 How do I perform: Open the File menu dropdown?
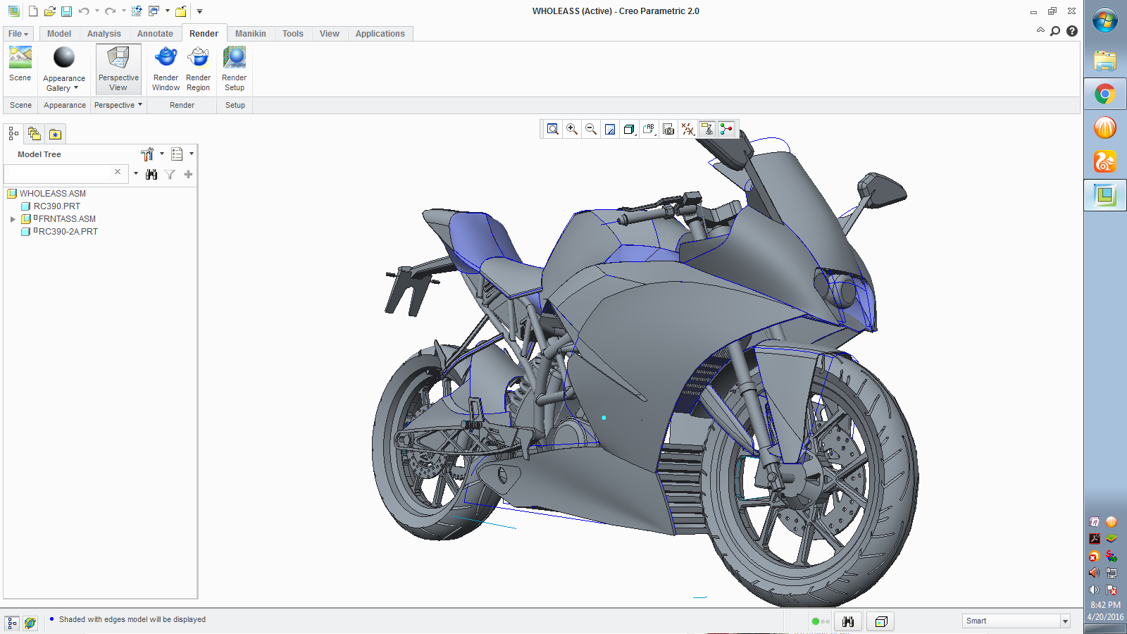click(x=18, y=34)
